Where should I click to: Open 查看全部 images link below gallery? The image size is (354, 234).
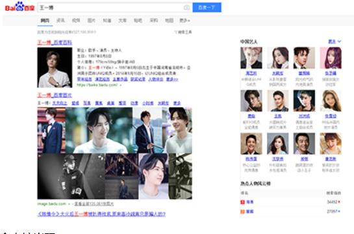[x=94, y=203]
